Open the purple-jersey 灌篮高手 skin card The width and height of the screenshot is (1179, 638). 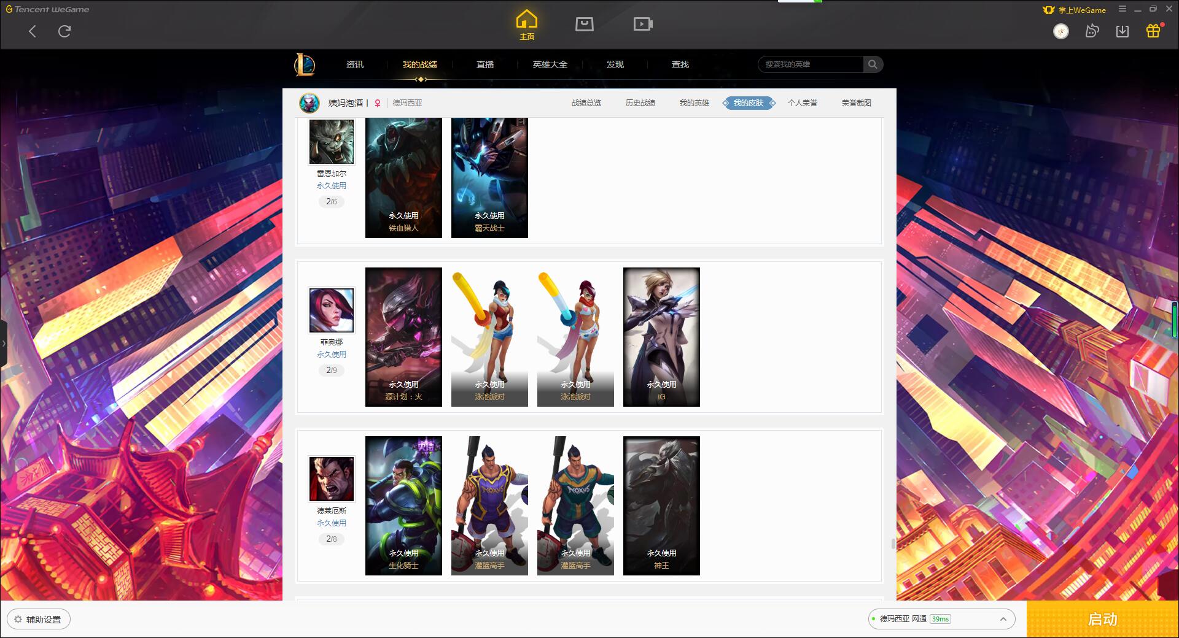[x=489, y=505]
